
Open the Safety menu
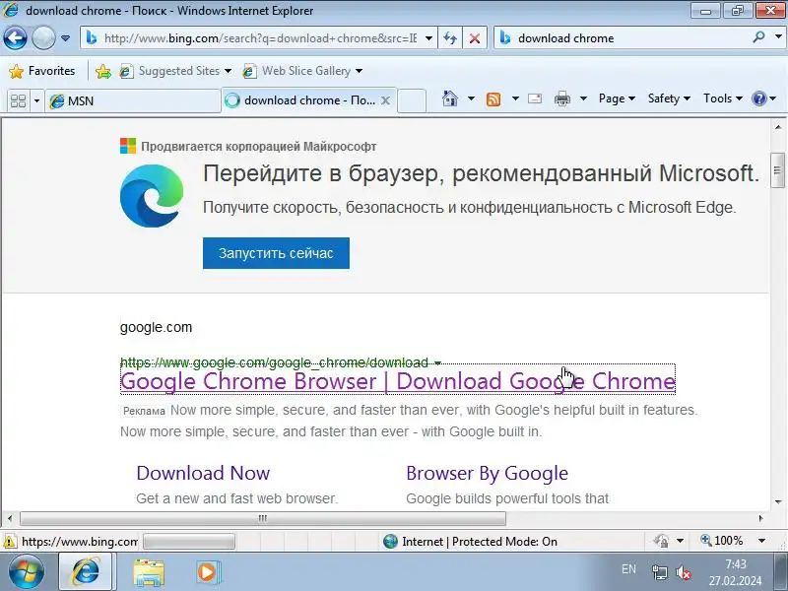click(669, 98)
